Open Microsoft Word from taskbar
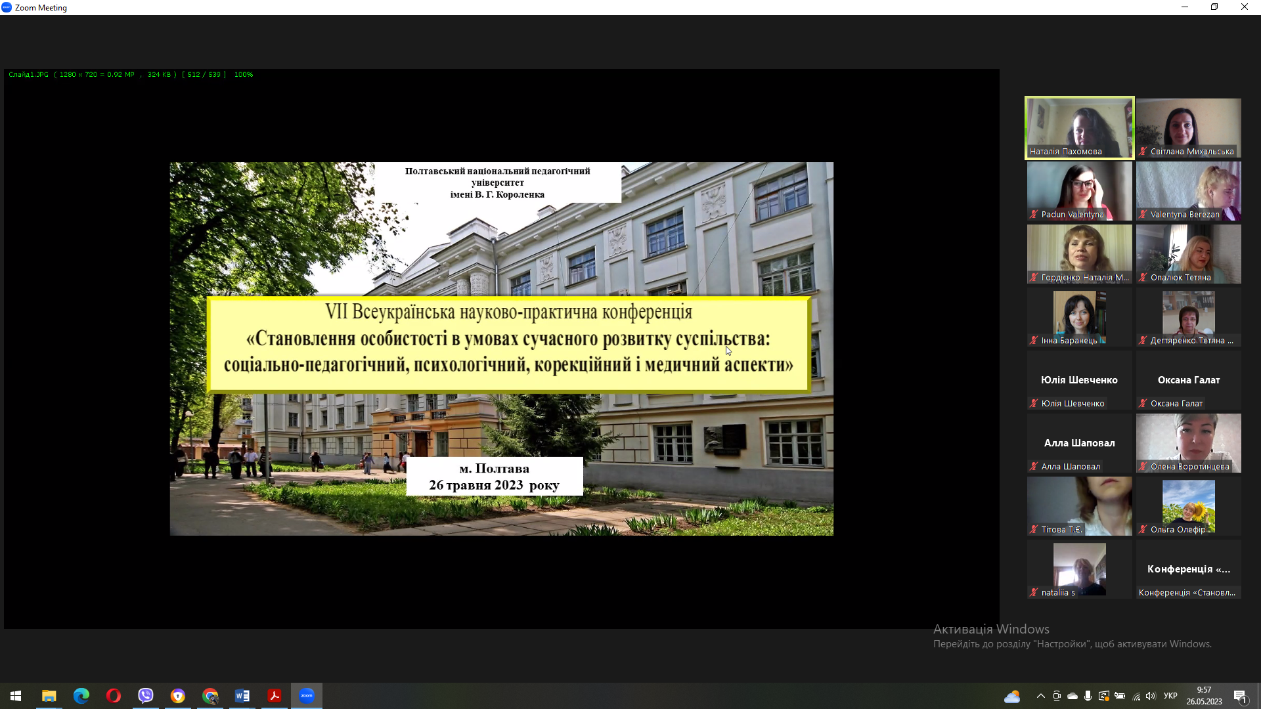 tap(242, 696)
